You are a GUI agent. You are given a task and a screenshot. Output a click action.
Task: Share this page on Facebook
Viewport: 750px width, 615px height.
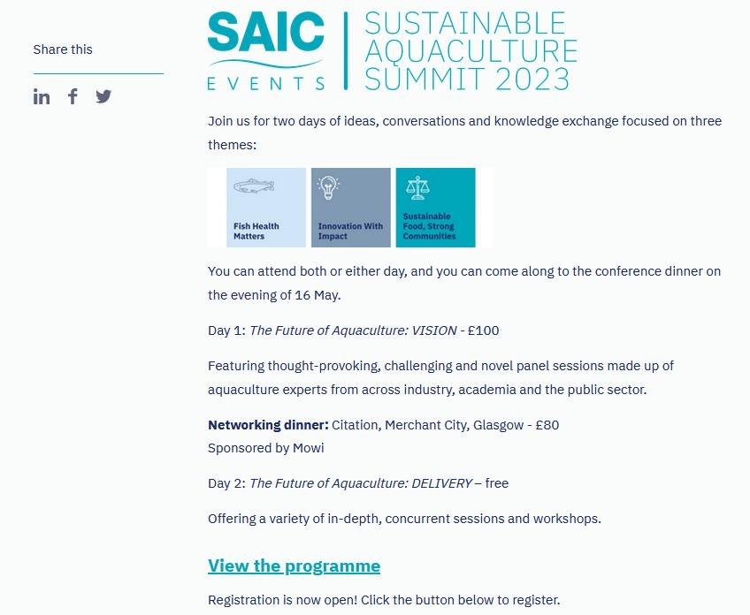73,96
